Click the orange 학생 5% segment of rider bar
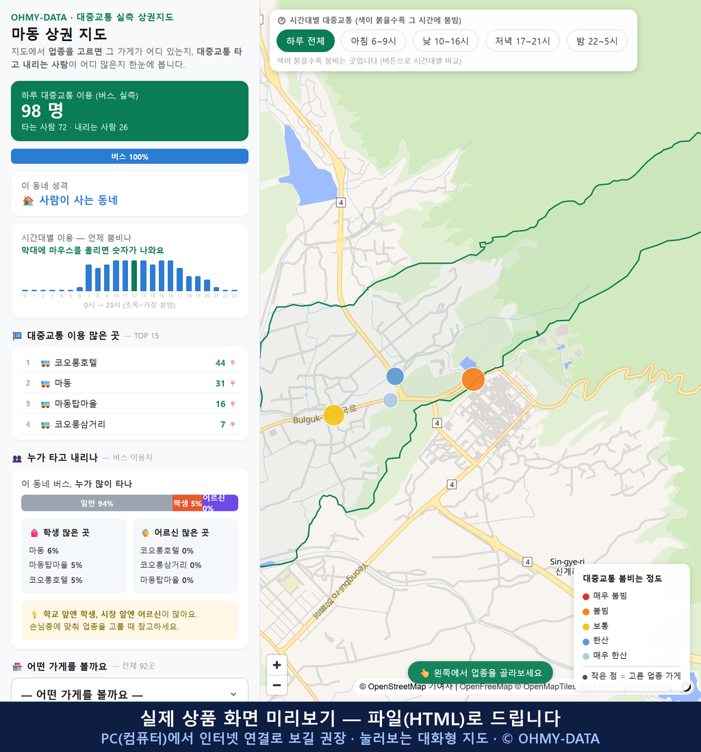 tap(188, 503)
